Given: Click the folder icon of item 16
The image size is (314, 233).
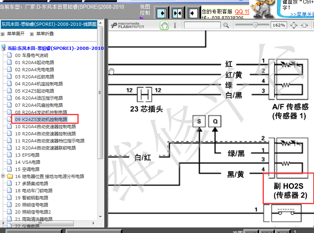Looking at the screenshot, I should click(x=10, y=176).
